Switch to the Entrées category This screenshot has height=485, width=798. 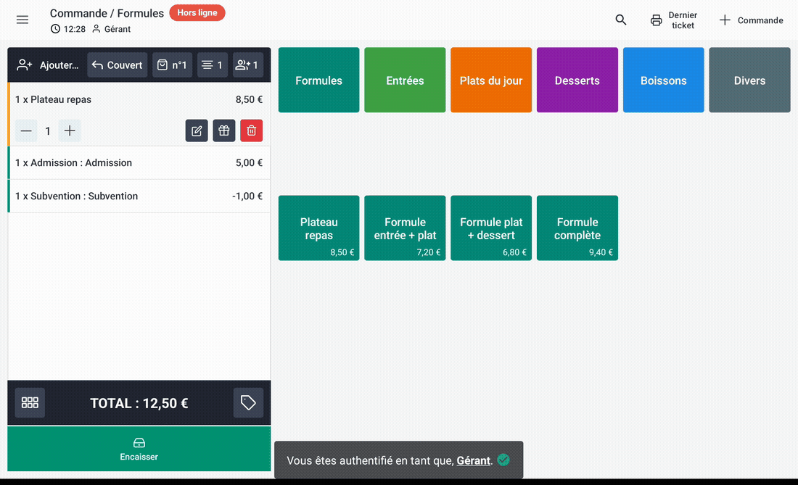[x=405, y=80]
